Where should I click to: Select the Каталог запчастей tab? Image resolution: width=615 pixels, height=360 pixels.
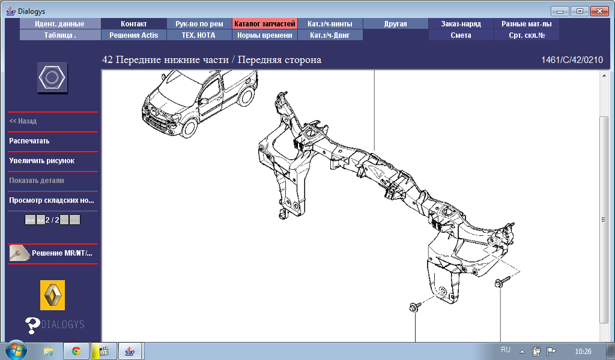click(265, 23)
